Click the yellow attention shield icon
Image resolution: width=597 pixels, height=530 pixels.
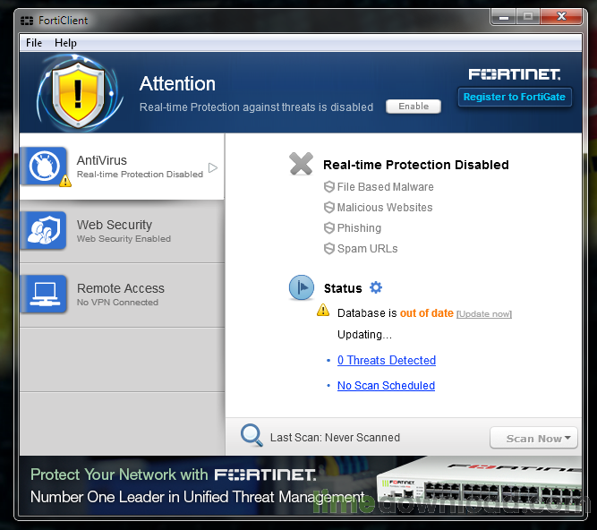[79, 94]
